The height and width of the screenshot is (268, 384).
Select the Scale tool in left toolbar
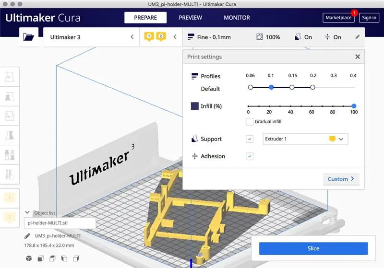coord(10,96)
